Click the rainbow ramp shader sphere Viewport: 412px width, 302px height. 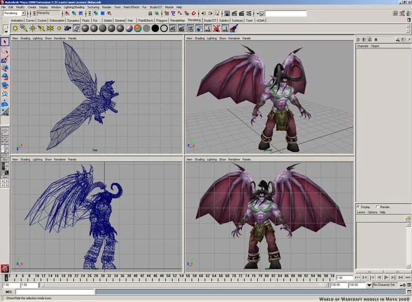click(138, 28)
